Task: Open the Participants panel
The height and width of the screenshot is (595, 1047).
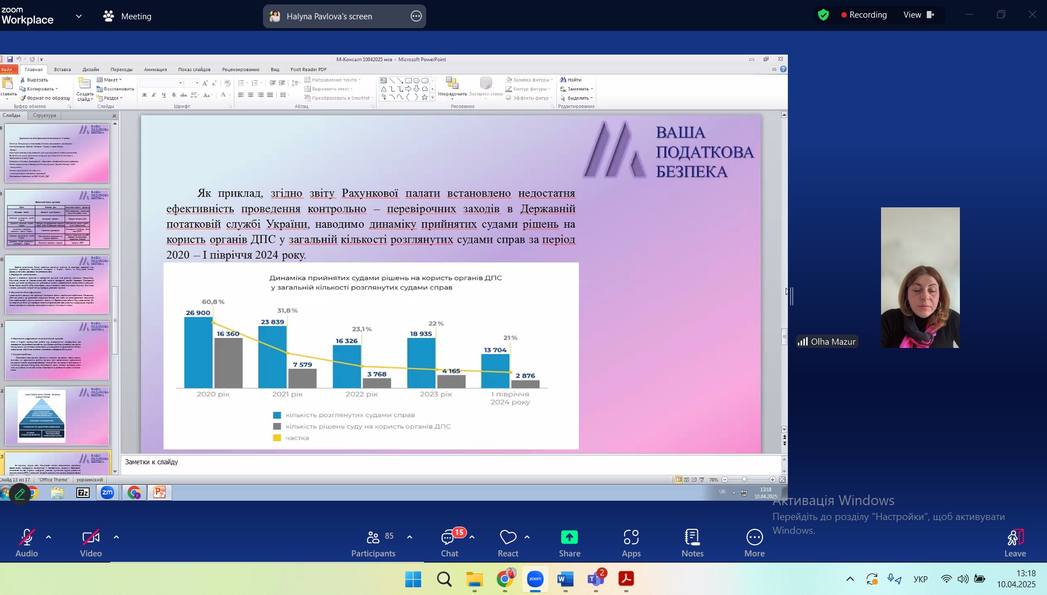Action: tap(373, 543)
